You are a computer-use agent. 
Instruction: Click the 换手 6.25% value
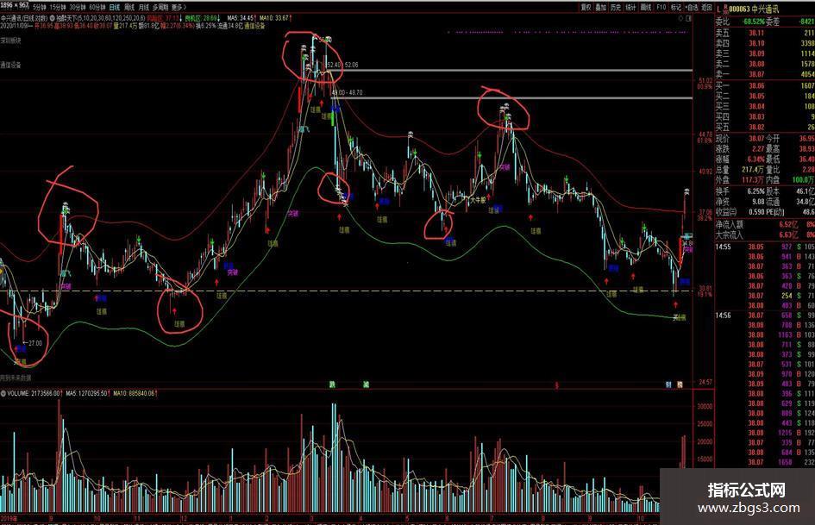click(755, 191)
